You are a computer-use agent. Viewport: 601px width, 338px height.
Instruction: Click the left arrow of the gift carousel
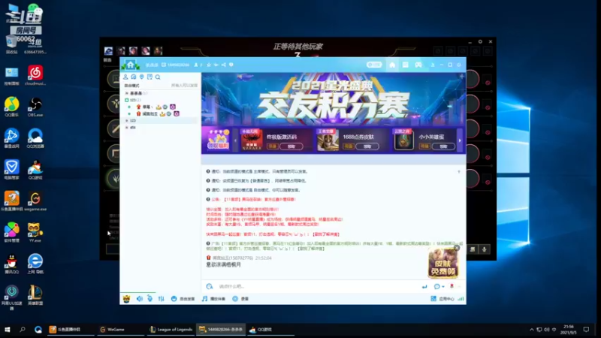coord(235,140)
